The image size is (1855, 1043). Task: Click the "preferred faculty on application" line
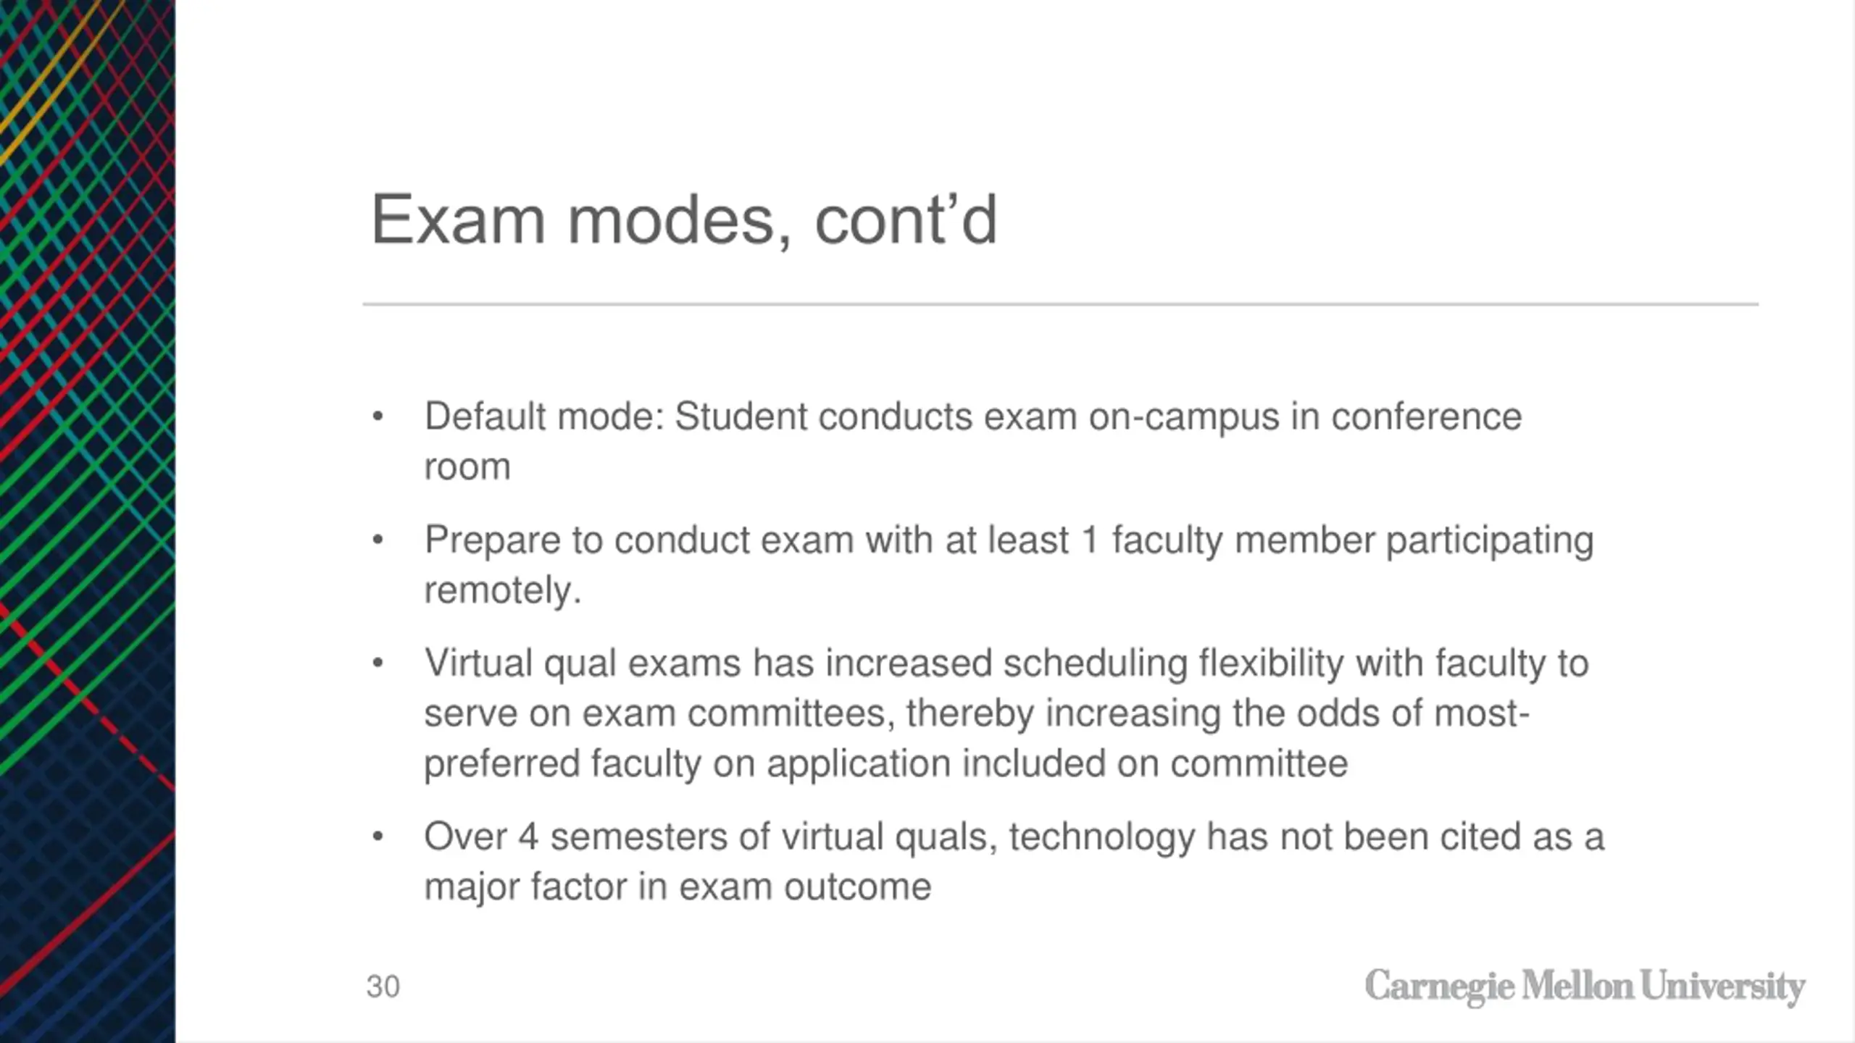coord(885,763)
